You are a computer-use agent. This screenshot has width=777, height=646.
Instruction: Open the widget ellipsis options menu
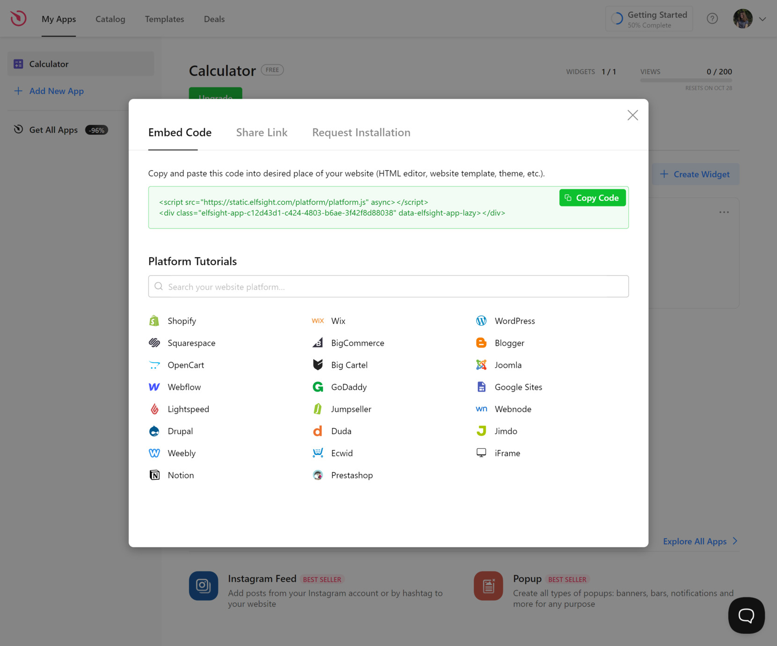724,212
